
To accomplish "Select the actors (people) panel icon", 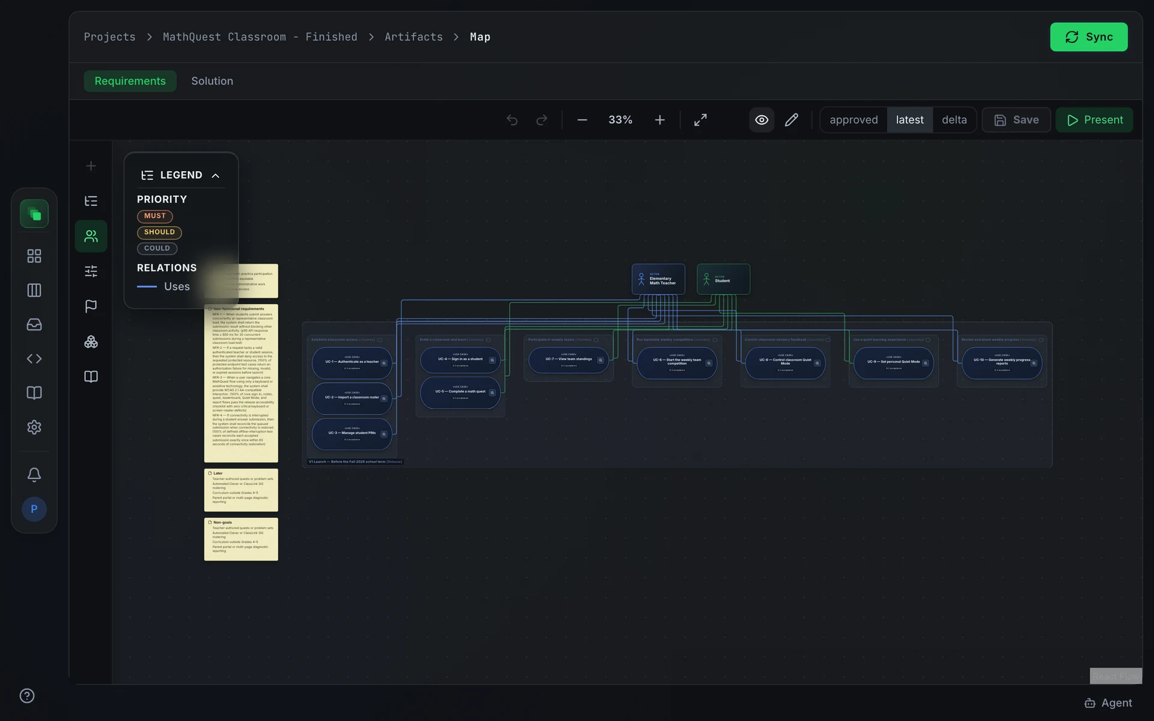I will [x=91, y=236].
